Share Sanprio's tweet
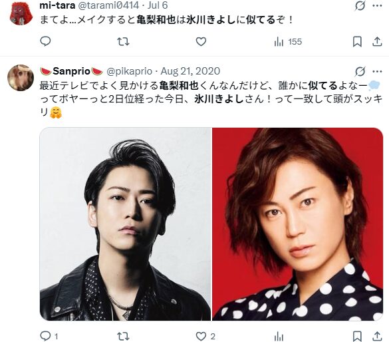Viewport: 389px width, 342px height. tap(377, 337)
